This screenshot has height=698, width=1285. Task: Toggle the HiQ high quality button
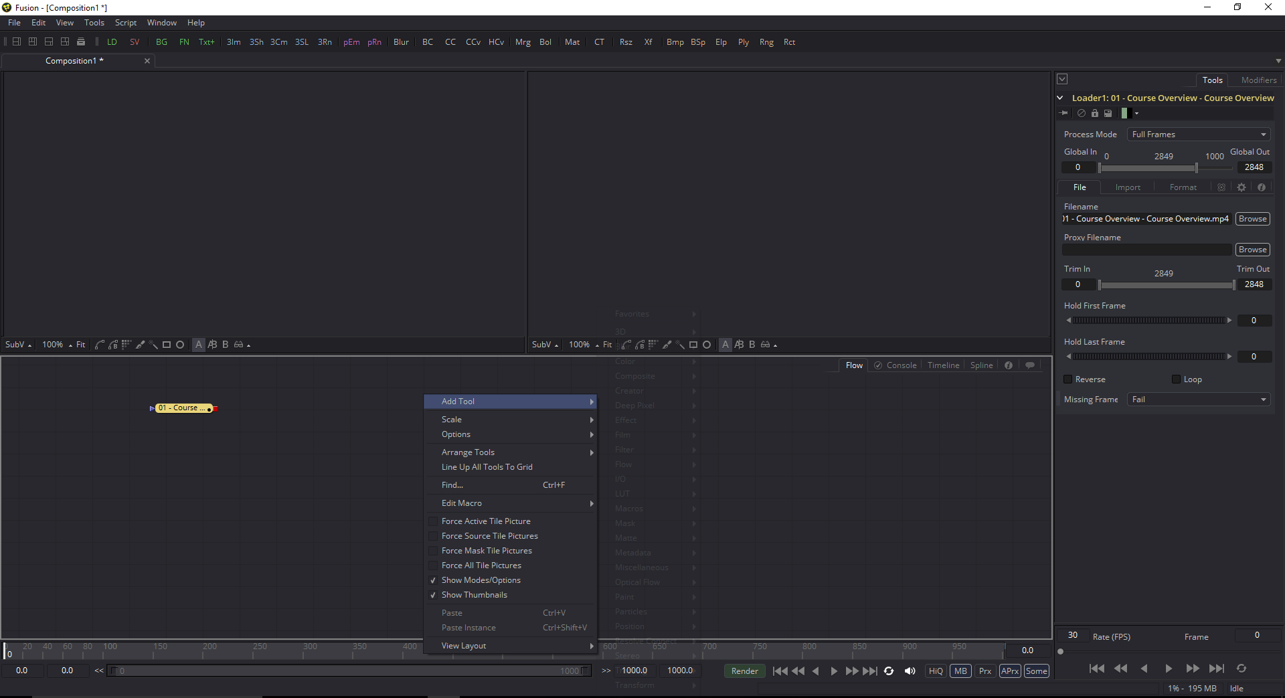coord(936,671)
